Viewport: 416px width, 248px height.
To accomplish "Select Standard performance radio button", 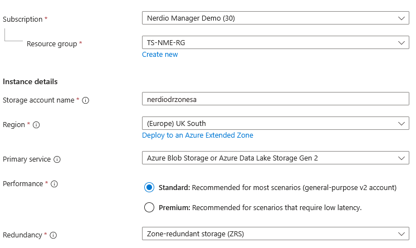I will [149, 188].
